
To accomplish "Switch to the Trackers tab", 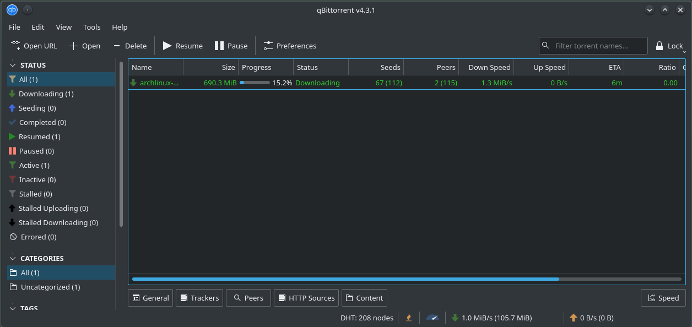I will click(199, 298).
